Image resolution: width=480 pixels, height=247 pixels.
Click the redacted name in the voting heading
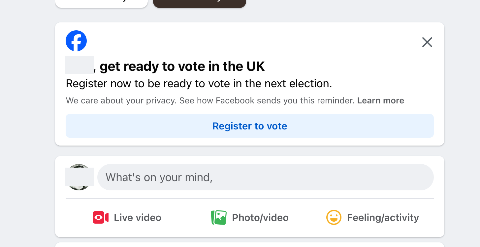click(x=80, y=65)
